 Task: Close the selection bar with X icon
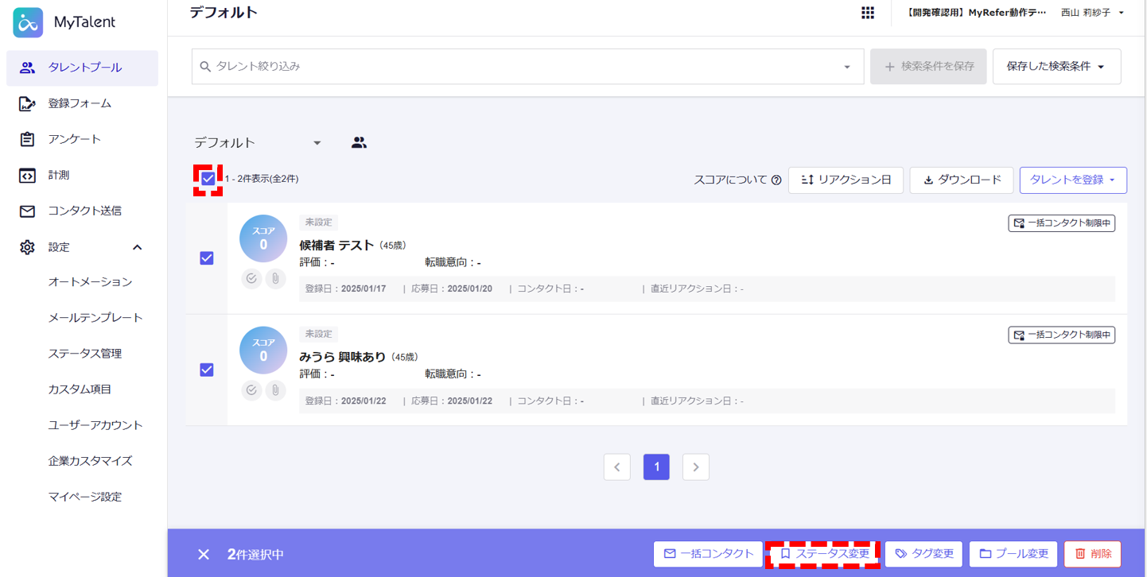tap(204, 554)
